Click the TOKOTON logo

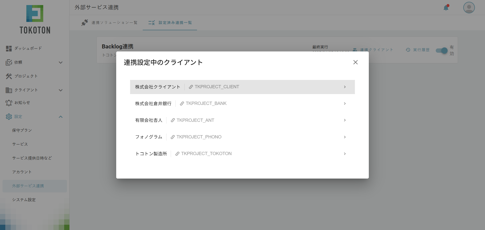pos(35,19)
